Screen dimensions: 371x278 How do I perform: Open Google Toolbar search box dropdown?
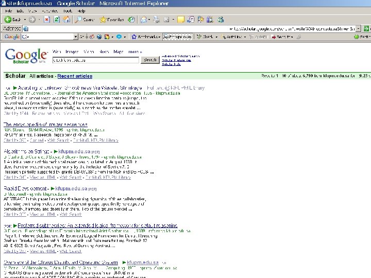[x=75, y=37]
